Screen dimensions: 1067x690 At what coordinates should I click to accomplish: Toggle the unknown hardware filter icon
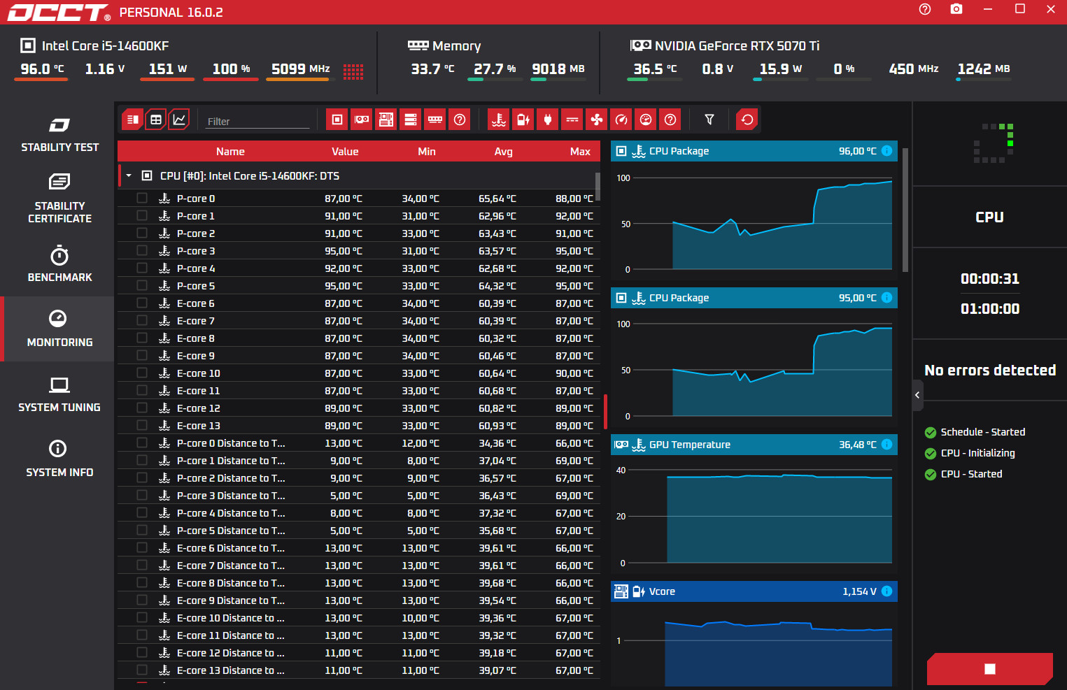point(460,120)
